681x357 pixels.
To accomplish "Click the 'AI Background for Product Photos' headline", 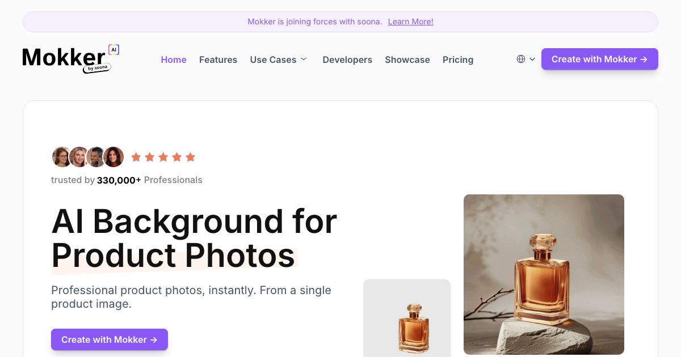I will 194,238.
